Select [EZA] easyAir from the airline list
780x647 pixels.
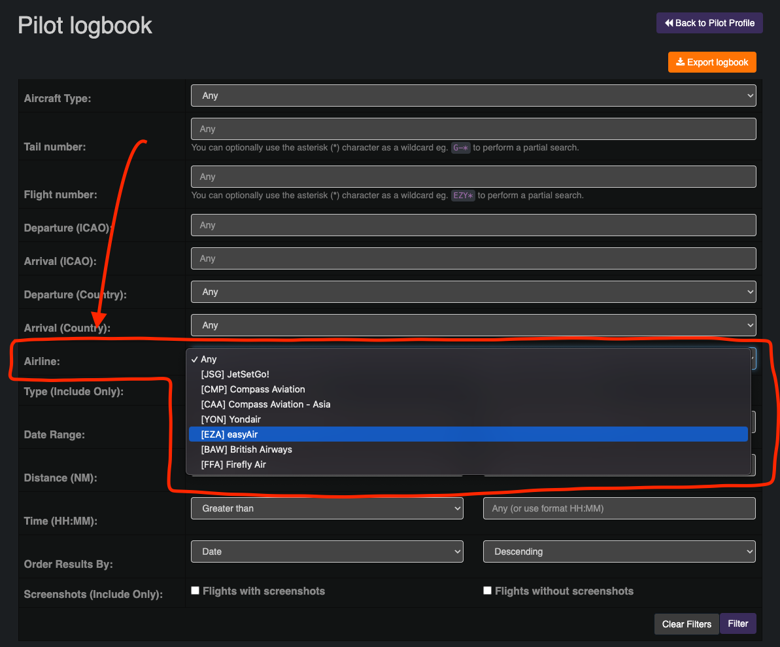(x=228, y=434)
